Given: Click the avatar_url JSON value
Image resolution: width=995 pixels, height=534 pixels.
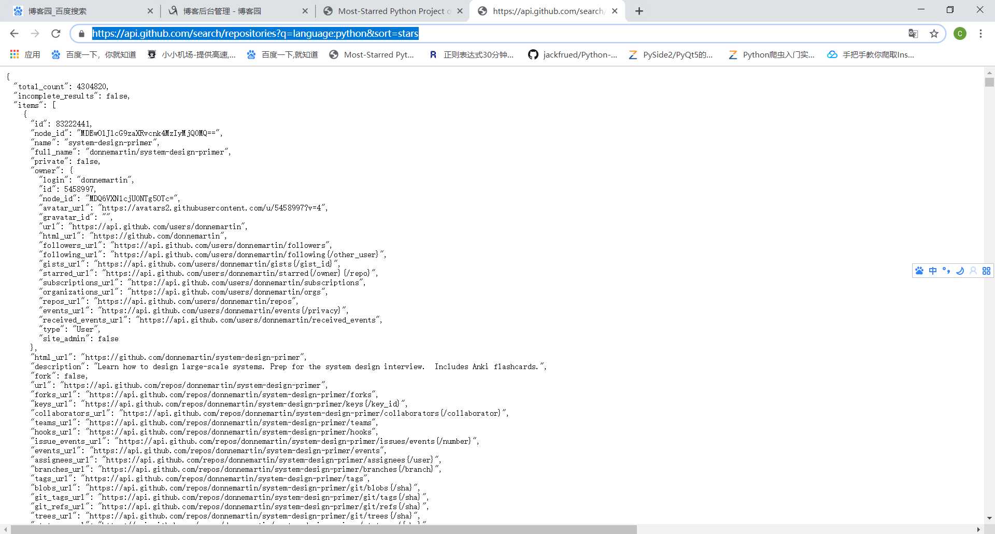Looking at the screenshot, I should pyautogui.click(x=212, y=208).
